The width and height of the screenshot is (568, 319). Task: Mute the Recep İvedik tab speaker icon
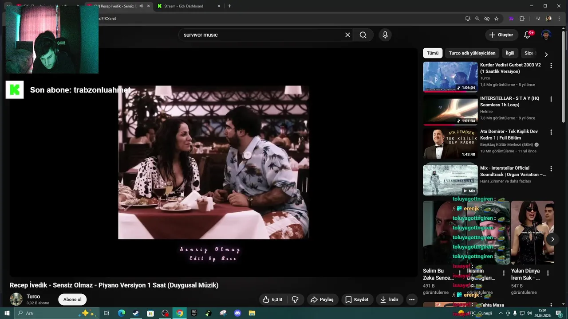click(x=141, y=6)
